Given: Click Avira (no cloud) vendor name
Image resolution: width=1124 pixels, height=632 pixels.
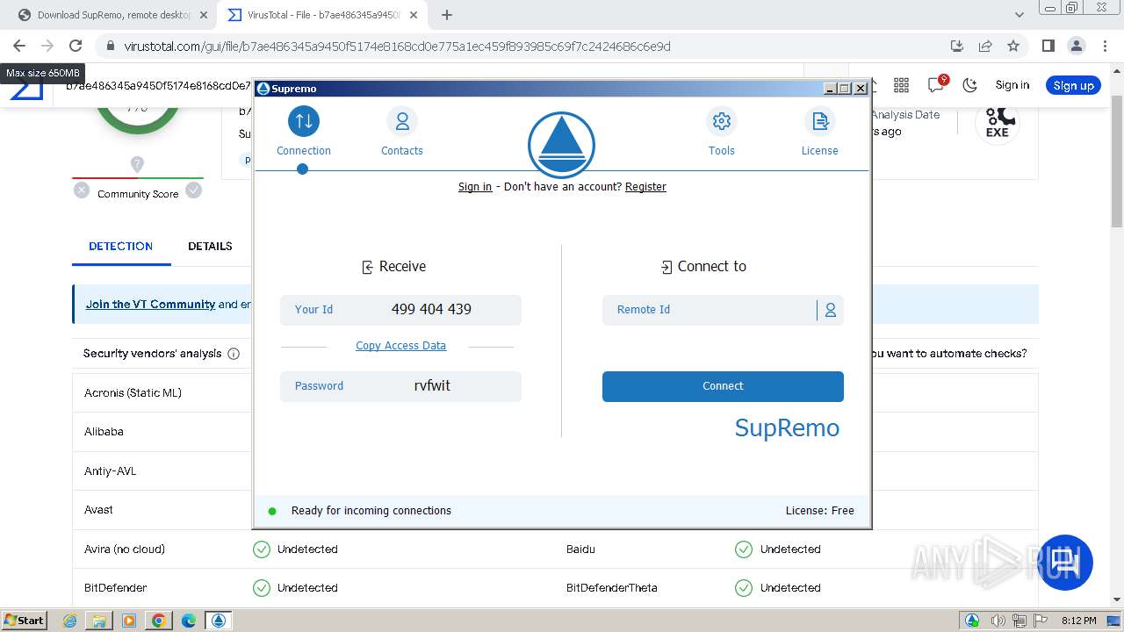Looking at the screenshot, I should (x=125, y=549).
